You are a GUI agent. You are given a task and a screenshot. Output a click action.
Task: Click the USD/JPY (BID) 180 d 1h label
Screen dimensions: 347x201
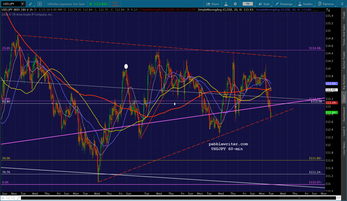click(17, 10)
